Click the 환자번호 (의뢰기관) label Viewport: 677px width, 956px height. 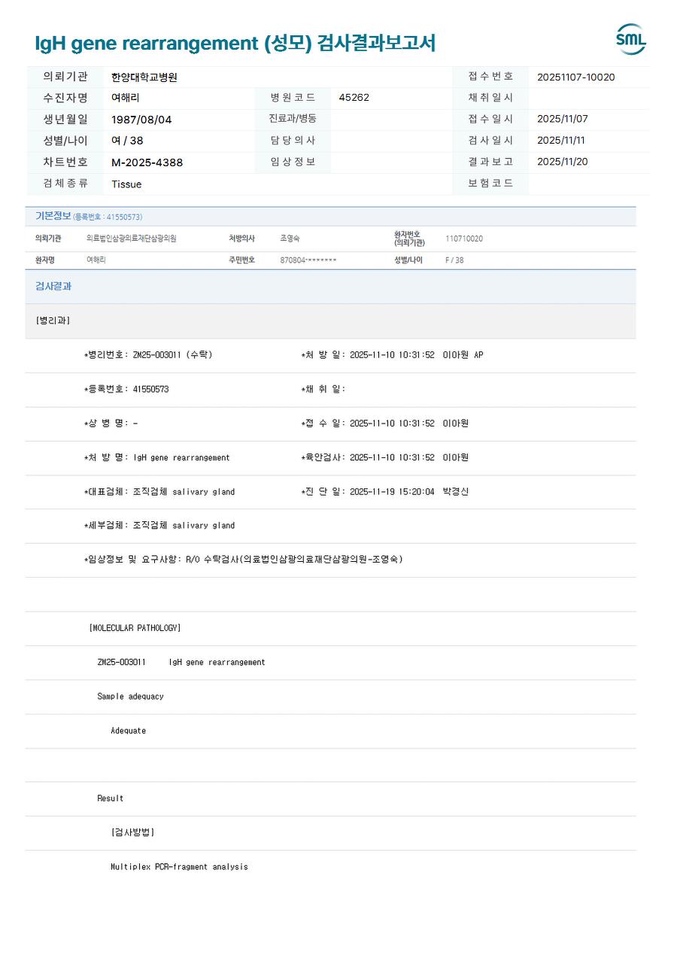[409, 238]
